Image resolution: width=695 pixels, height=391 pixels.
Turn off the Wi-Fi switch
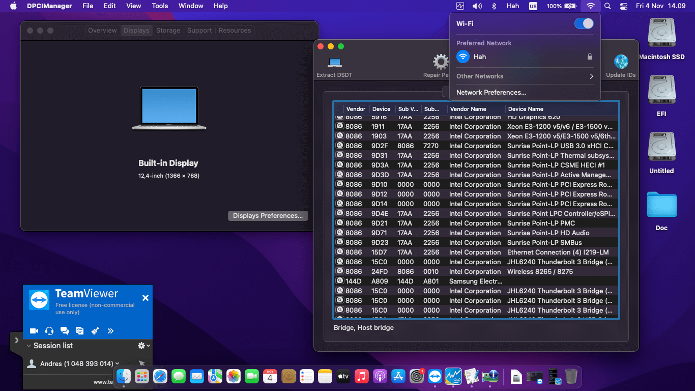click(x=584, y=23)
